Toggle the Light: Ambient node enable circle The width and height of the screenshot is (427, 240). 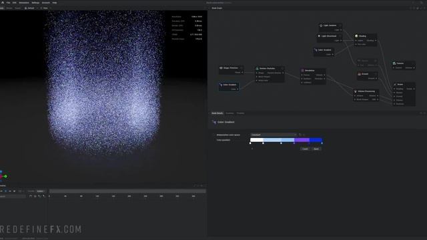340,25
